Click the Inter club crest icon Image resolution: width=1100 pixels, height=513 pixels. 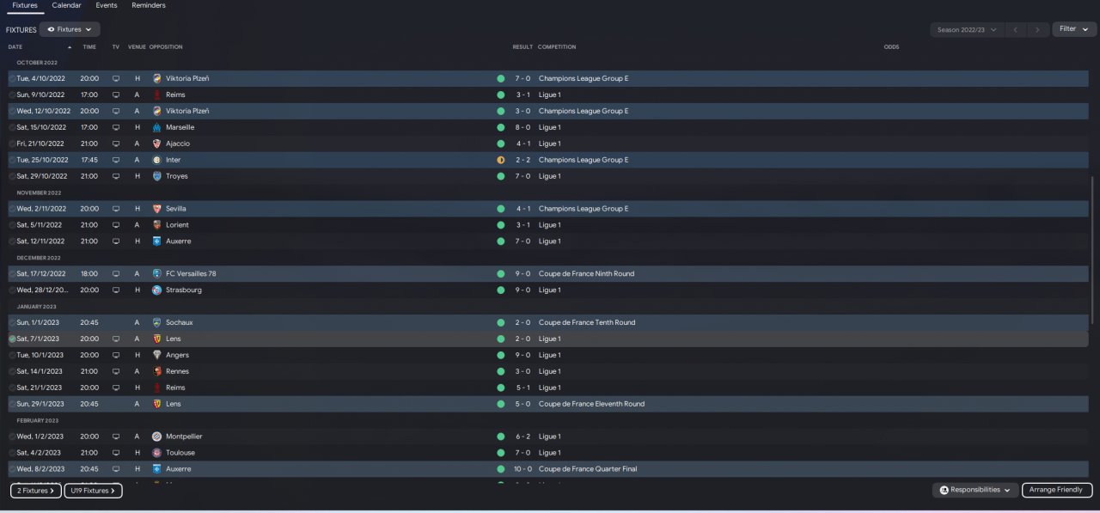pos(156,160)
